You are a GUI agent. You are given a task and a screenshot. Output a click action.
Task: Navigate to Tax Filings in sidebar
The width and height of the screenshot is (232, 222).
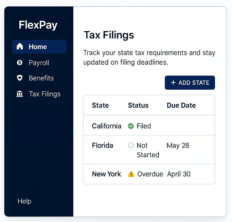(45, 94)
